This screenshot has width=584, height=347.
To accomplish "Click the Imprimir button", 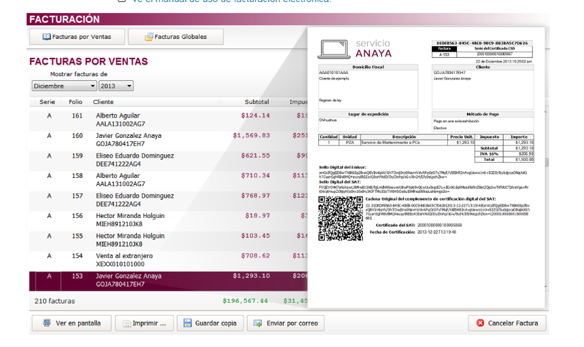I will pos(145,323).
